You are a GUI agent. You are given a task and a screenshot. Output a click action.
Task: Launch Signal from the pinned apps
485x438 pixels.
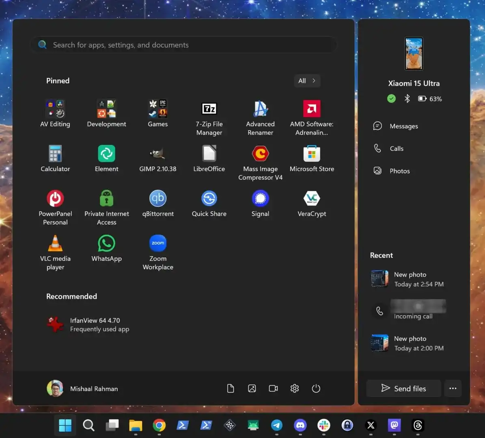point(260,203)
